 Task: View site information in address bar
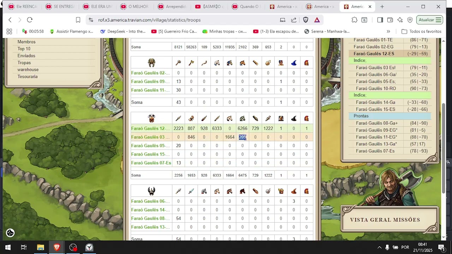[91, 20]
